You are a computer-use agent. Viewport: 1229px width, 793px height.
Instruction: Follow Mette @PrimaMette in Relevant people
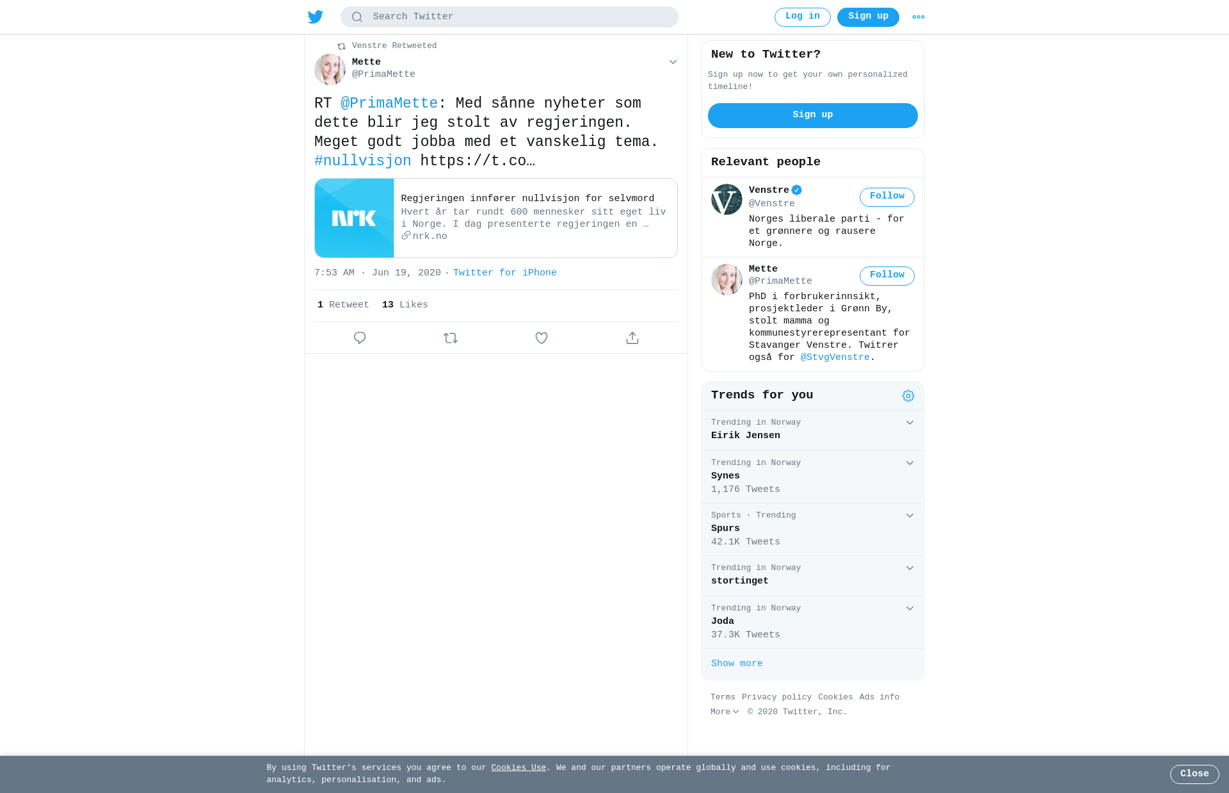(887, 275)
